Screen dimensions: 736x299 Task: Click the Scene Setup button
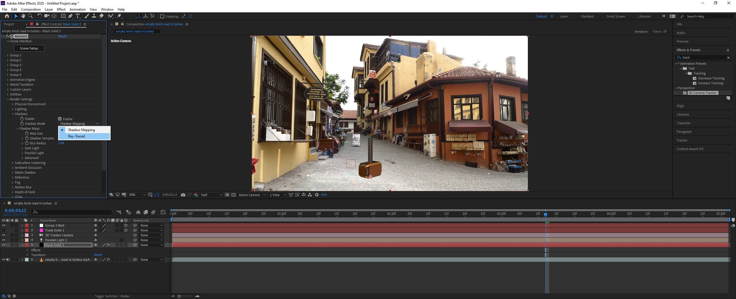coord(29,48)
